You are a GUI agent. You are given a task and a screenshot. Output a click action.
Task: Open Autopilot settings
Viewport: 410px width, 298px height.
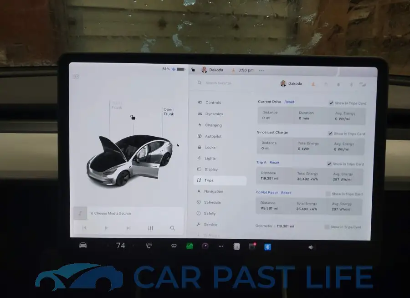(x=209, y=136)
